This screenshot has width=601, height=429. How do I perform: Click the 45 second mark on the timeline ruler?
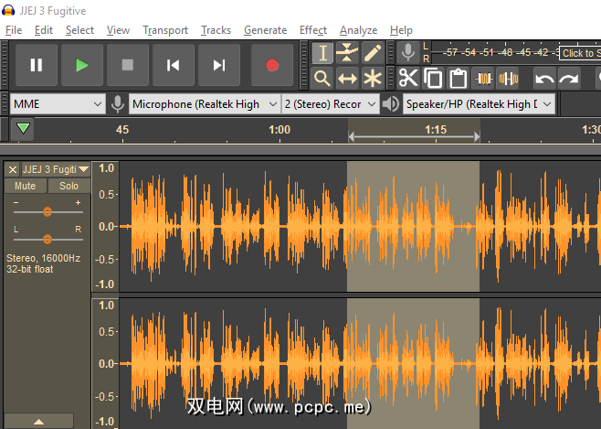122,130
